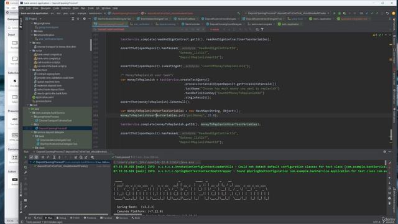398x224 pixels.
Task: Click the pin tab icon in Run sidebar
Action: [25, 207]
